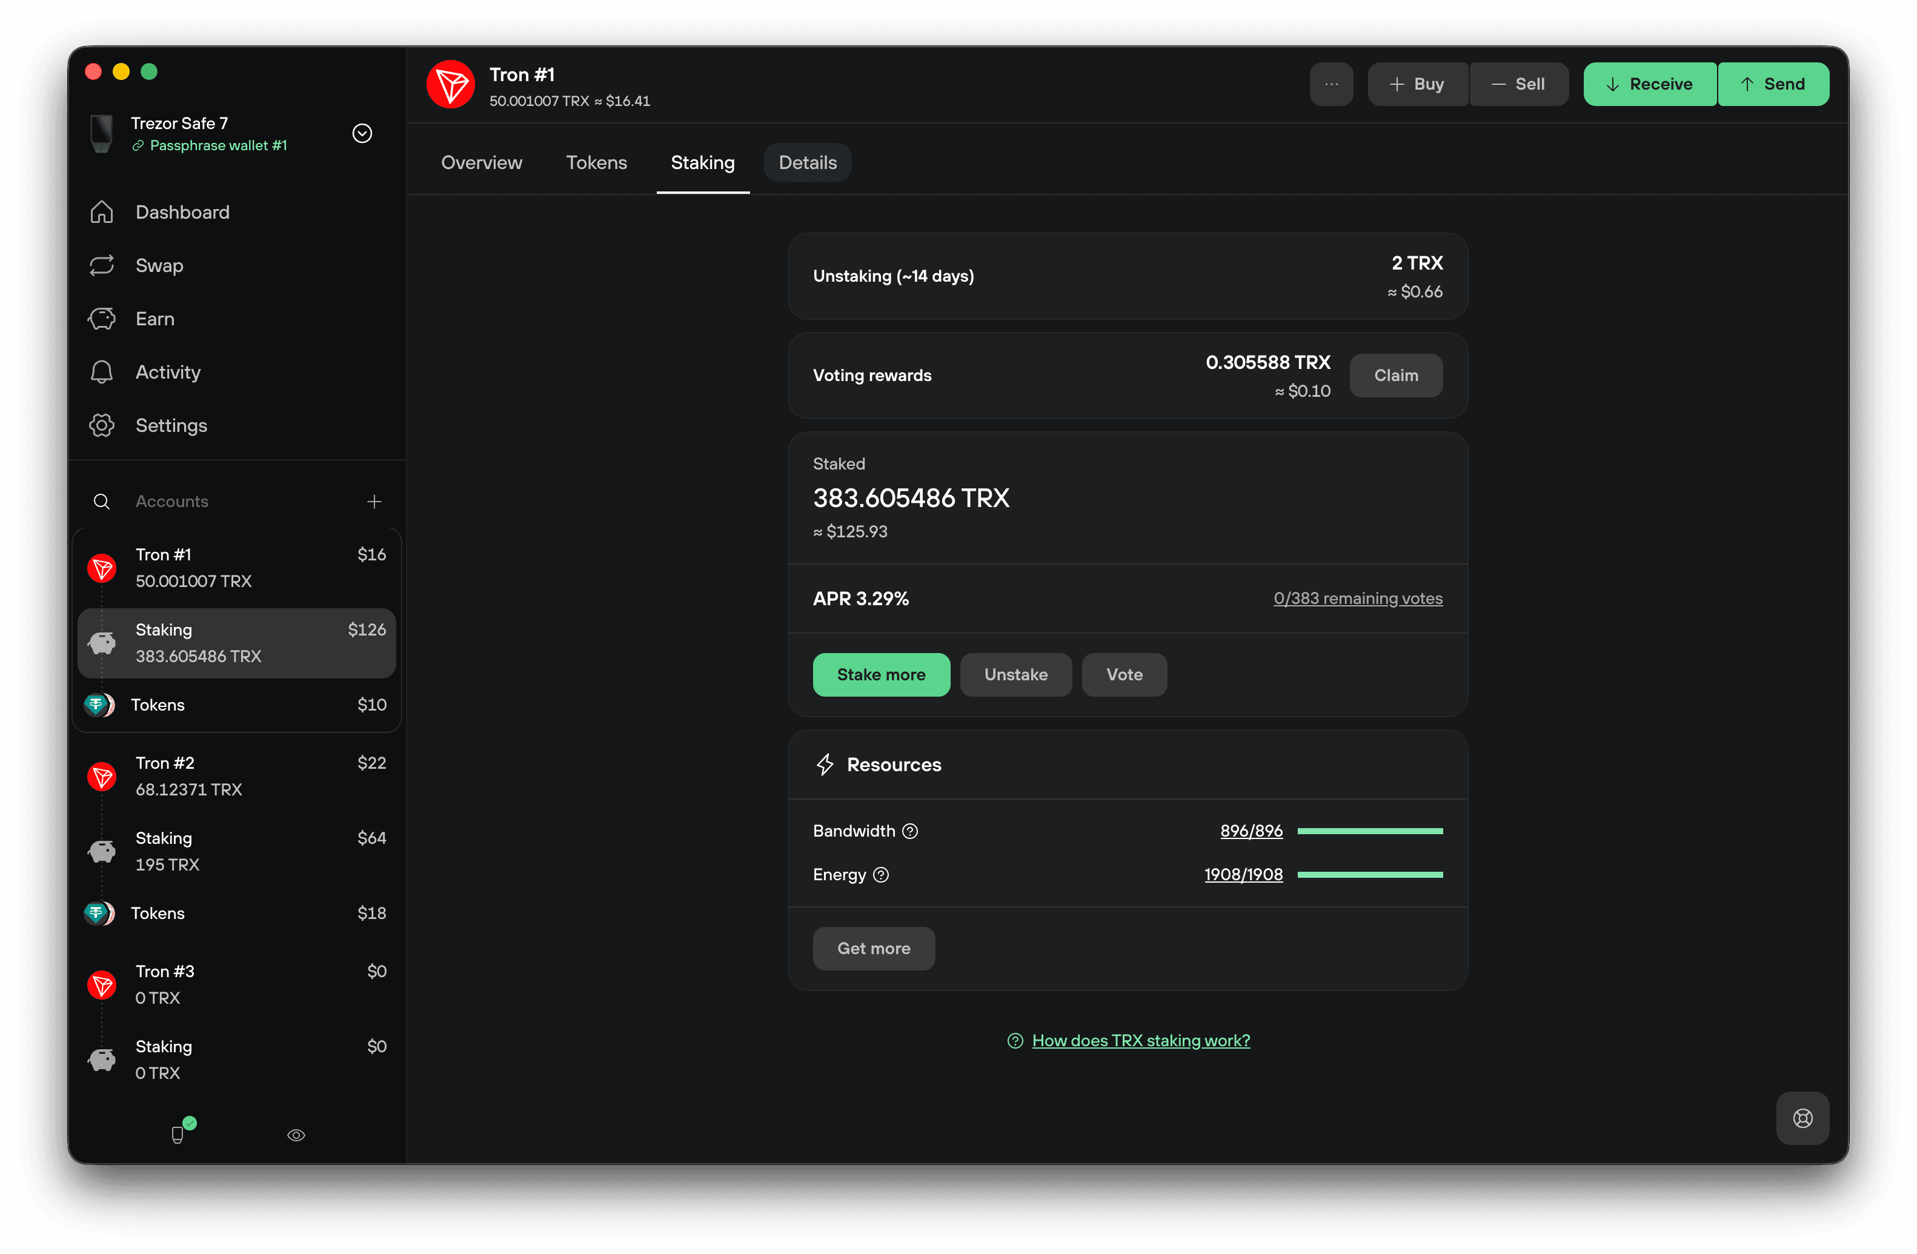Open Swap in the sidebar menu

point(237,265)
